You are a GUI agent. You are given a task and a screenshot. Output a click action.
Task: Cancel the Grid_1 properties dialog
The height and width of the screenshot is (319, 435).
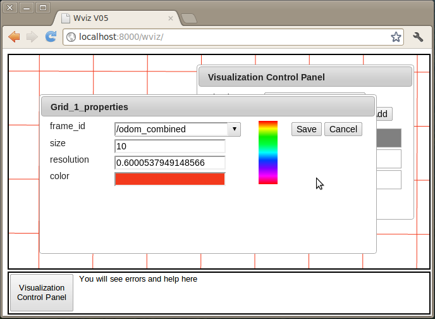coord(343,129)
